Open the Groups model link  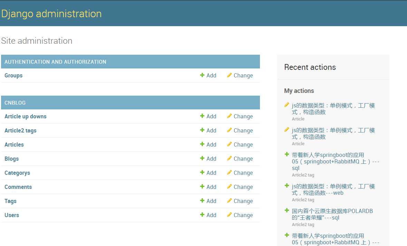click(x=13, y=76)
